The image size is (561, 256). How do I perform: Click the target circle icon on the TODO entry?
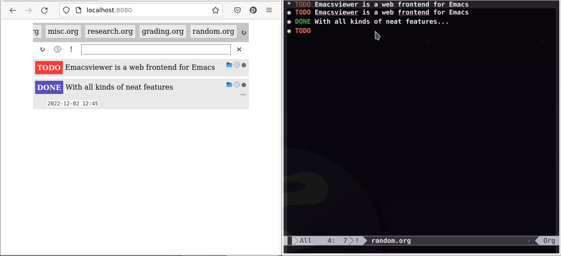[244, 65]
